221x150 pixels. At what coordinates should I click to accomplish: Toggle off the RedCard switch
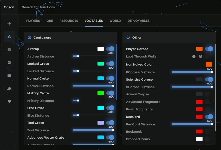click(x=209, y=117)
